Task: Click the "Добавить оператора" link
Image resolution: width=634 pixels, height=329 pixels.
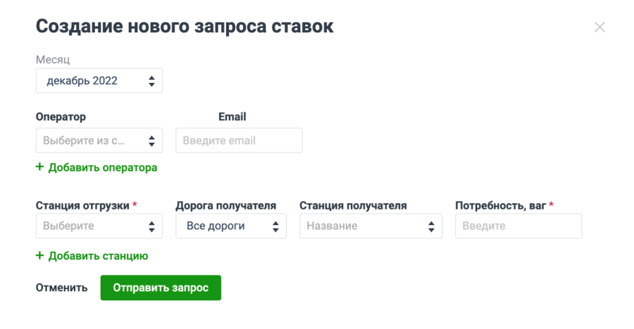Action: tap(102, 167)
